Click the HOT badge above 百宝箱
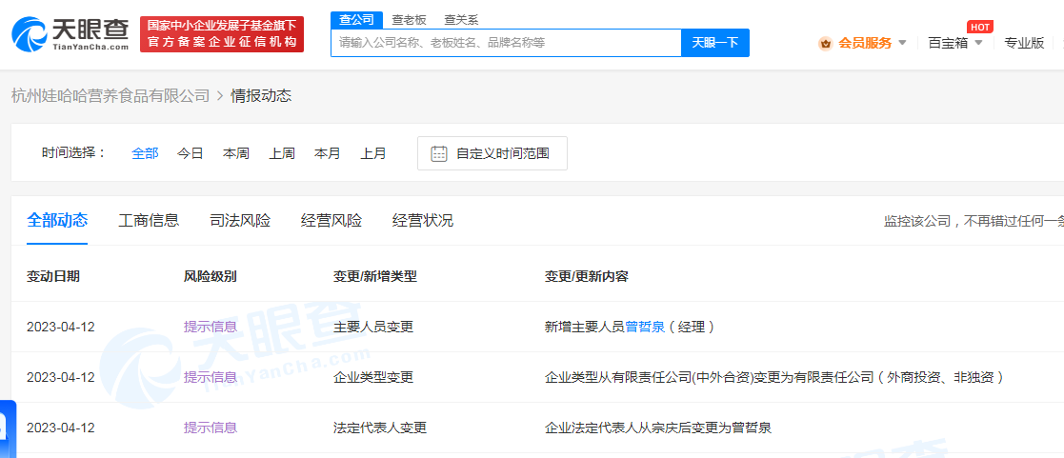This screenshot has height=458, width=1064. [x=980, y=28]
